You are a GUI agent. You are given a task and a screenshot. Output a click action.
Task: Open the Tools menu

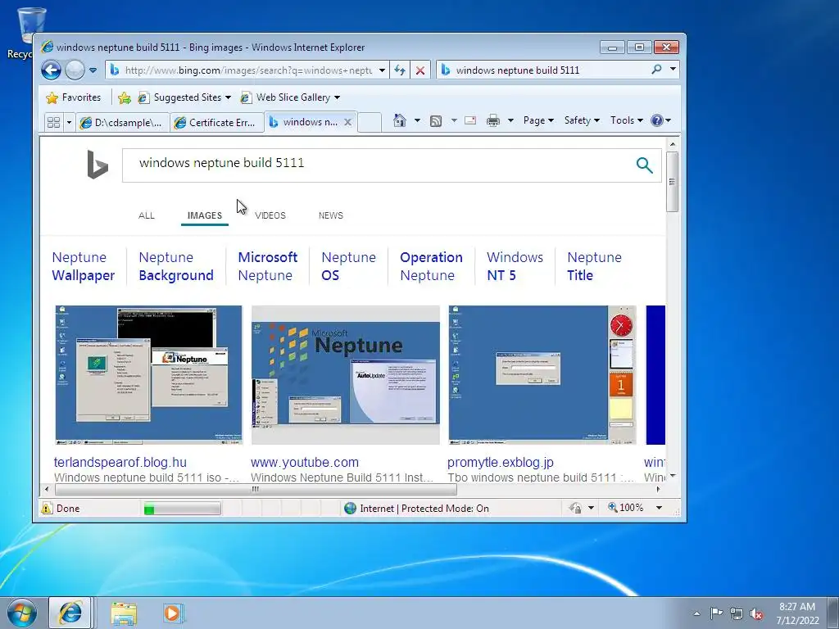click(x=627, y=120)
